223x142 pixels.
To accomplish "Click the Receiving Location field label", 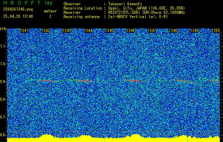I will (x=83, y=8).
